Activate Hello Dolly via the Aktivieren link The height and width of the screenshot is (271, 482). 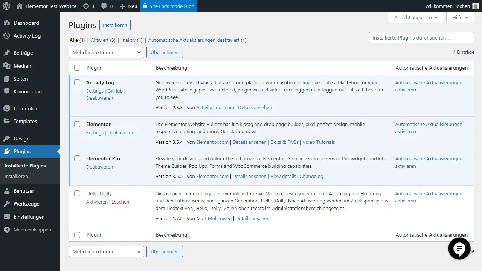97,202
